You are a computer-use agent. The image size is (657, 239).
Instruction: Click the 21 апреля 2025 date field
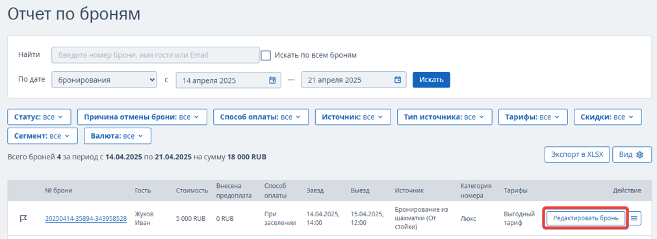(354, 80)
